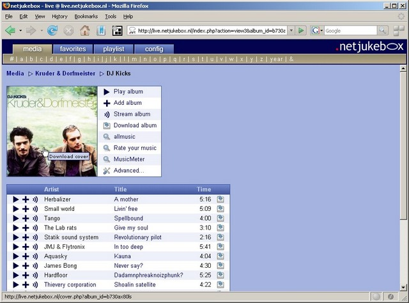Add Small world track to playlist
Viewport: 409px width, 303px height.
point(26,209)
